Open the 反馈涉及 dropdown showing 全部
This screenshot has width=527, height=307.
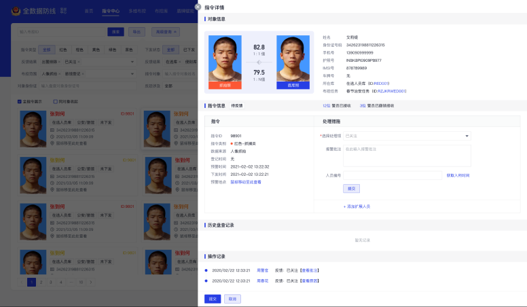click(180, 86)
